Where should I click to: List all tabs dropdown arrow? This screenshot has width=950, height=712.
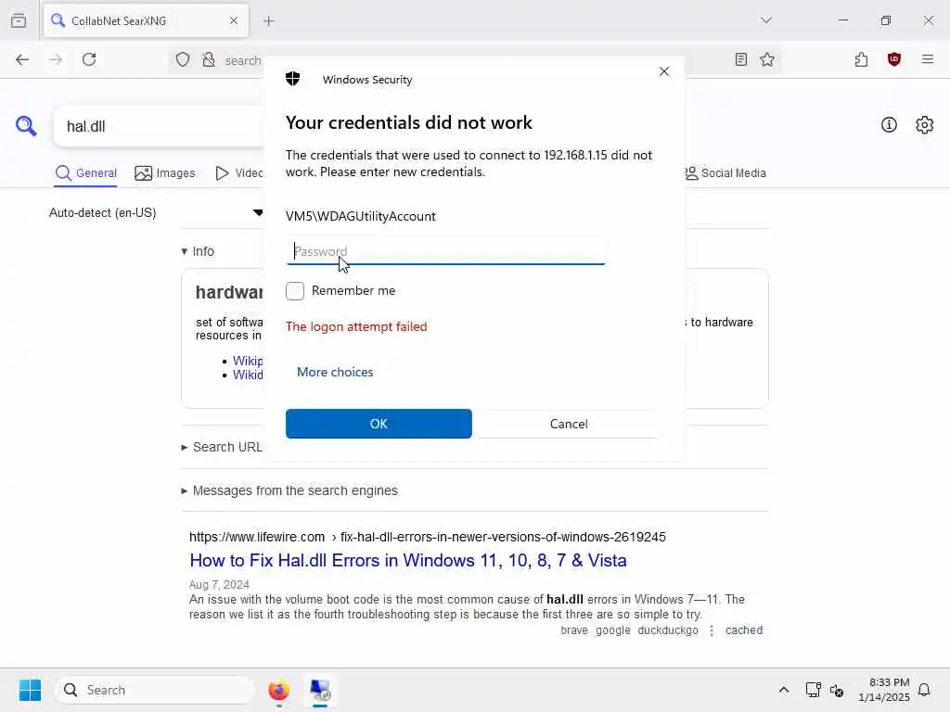pos(765,20)
